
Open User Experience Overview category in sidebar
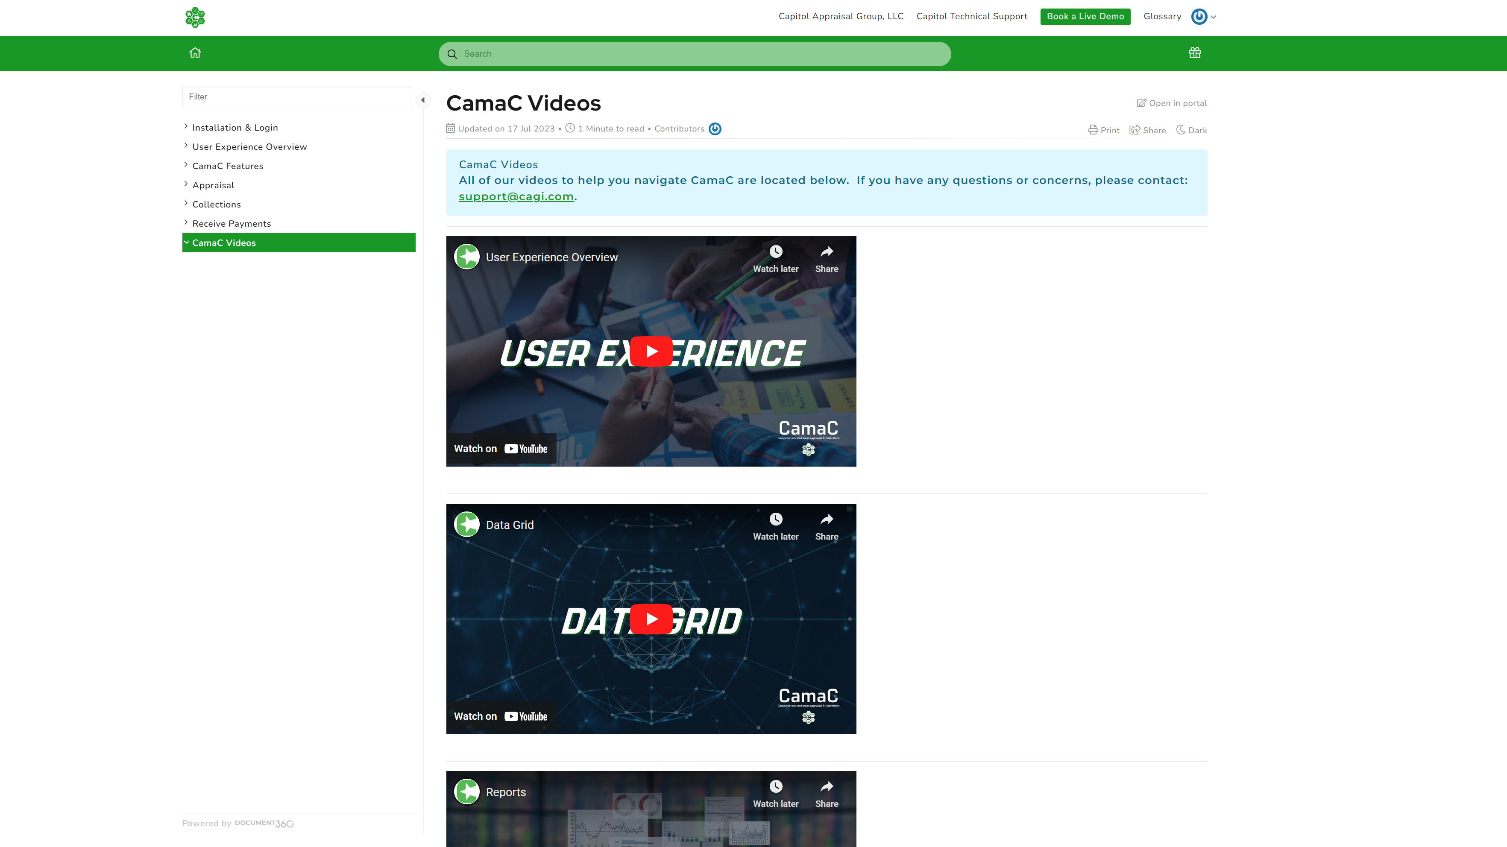pyautogui.click(x=249, y=147)
